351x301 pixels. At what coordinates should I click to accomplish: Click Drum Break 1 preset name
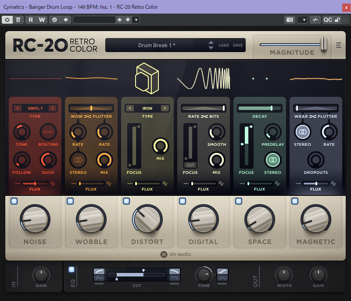(x=157, y=46)
